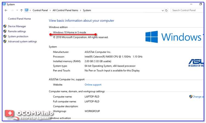Click shield icon beside System protection
The width and height of the screenshot is (206, 123).
(x=5, y=36)
